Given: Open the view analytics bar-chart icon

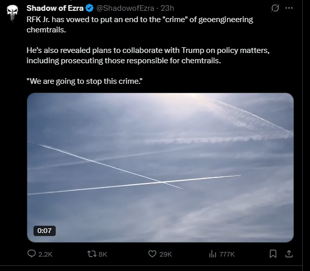Looking at the screenshot, I should [x=212, y=254].
